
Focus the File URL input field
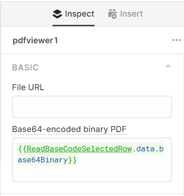tap(92, 107)
